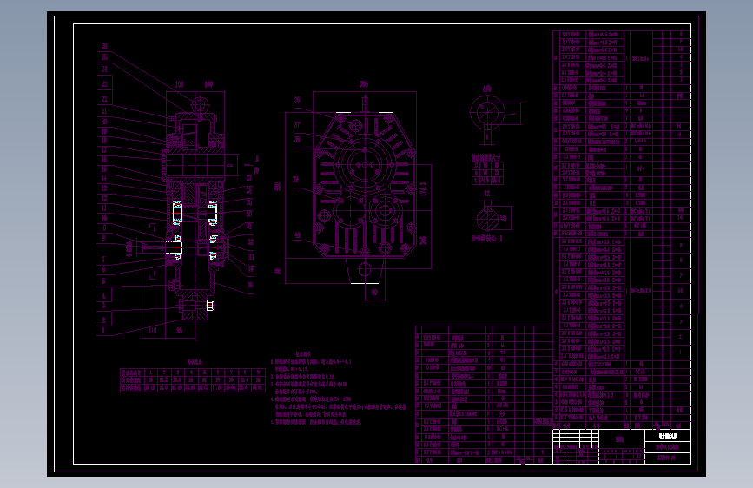Select the 45 dimension on the hatched shaft section
The image size is (753, 488).
[503, 218]
